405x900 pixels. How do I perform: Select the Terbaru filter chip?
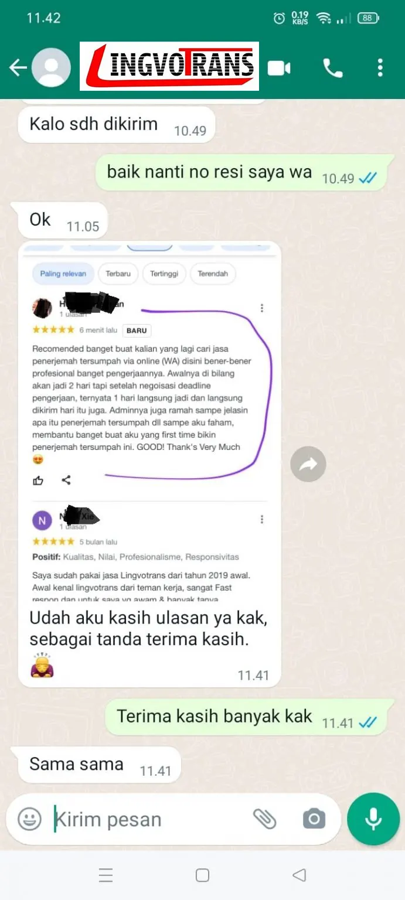pyautogui.click(x=118, y=274)
